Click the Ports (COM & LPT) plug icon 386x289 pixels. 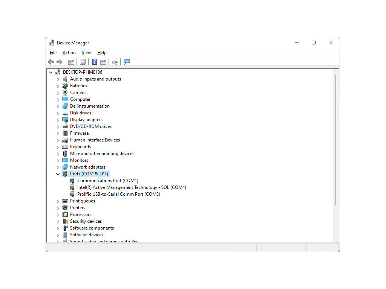point(65,174)
